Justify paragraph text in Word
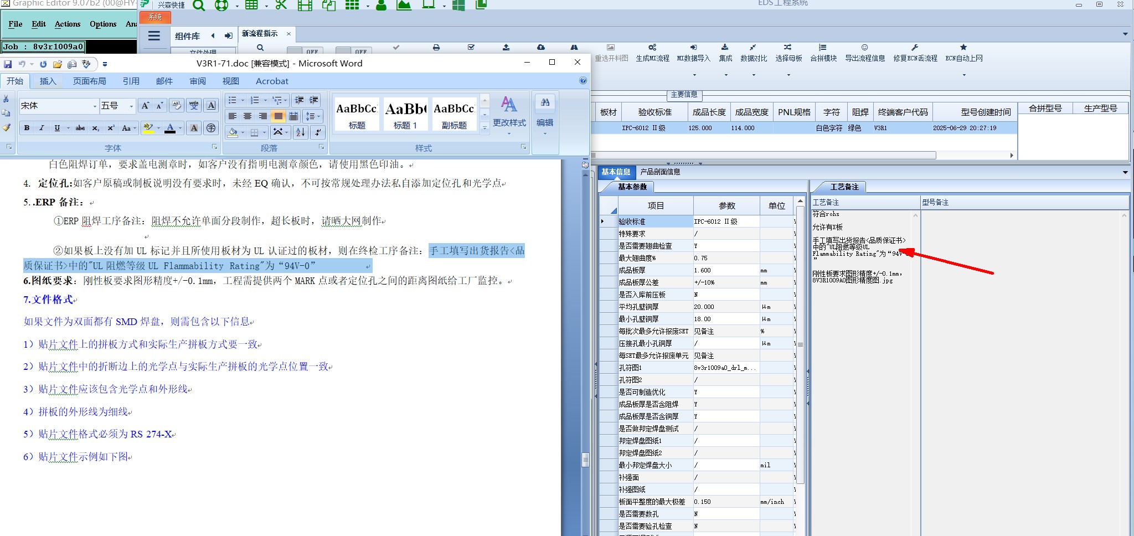The image size is (1134, 536). [x=278, y=116]
